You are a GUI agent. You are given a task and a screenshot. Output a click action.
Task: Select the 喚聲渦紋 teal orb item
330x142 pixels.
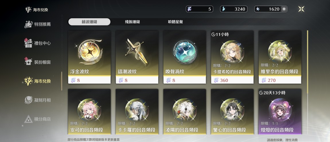click(x=185, y=57)
